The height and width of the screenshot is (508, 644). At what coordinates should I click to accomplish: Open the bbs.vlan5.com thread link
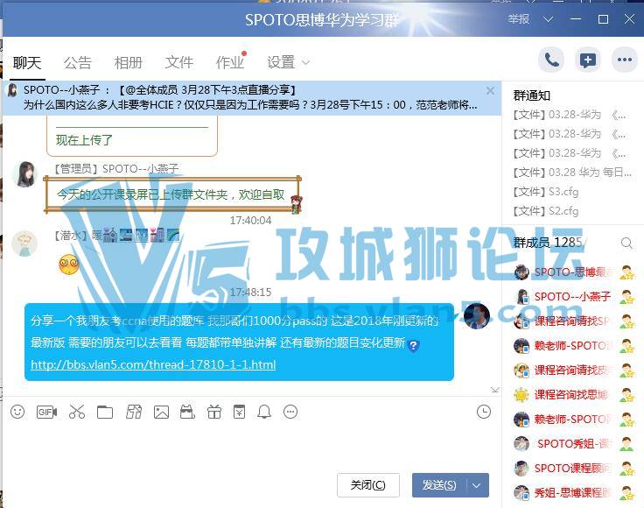(153, 364)
